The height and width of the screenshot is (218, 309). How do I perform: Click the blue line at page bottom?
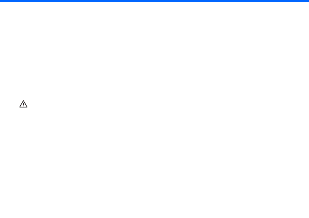tap(169, 218)
